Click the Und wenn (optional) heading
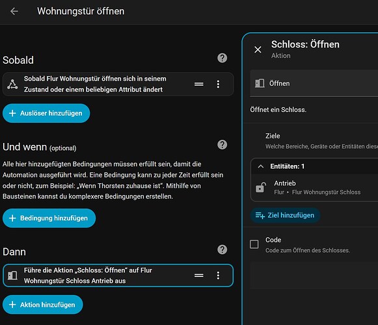This screenshot has height=325, width=378. (x=40, y=147)
